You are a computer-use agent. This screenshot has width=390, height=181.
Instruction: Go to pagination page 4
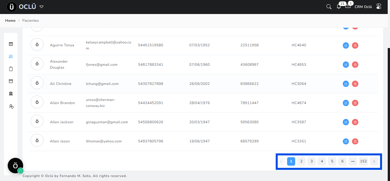click(322, 161)
